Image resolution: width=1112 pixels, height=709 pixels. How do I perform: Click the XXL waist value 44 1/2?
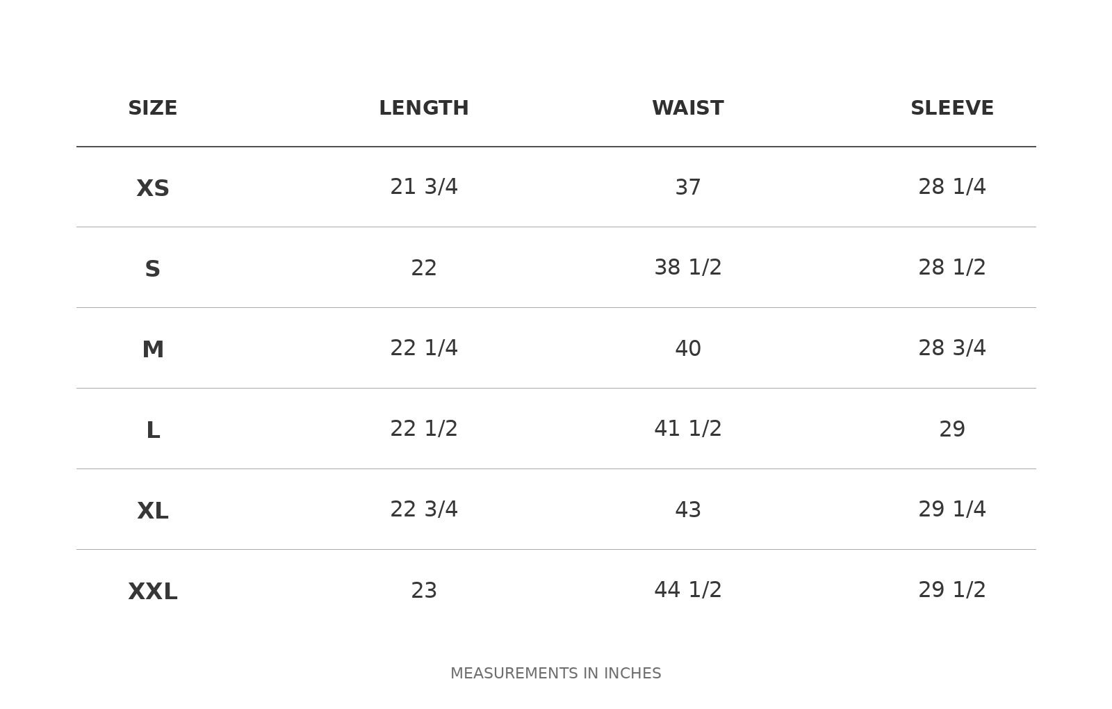click(688, 590)
